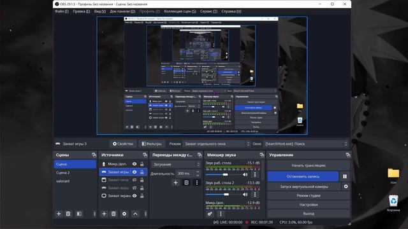Open Настройки button
This screenshot has height=229, width=408.
309,205
